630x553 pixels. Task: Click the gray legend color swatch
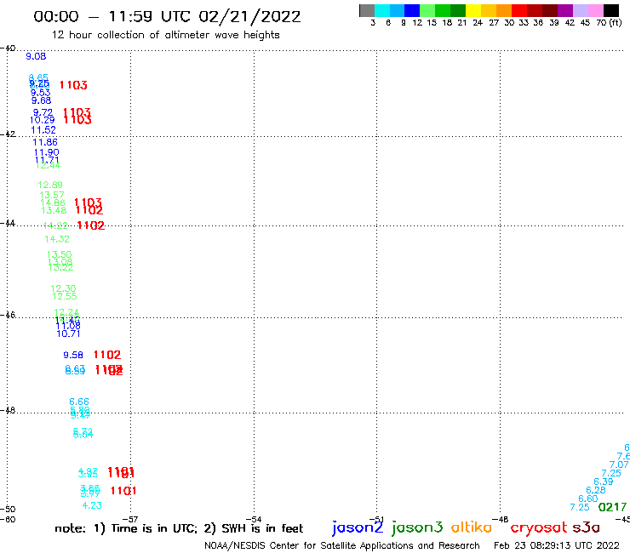click(x=367, y=10)
